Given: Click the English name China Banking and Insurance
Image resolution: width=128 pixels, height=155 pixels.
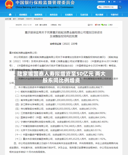Looking at the screenshot, I should coord(45,7).
